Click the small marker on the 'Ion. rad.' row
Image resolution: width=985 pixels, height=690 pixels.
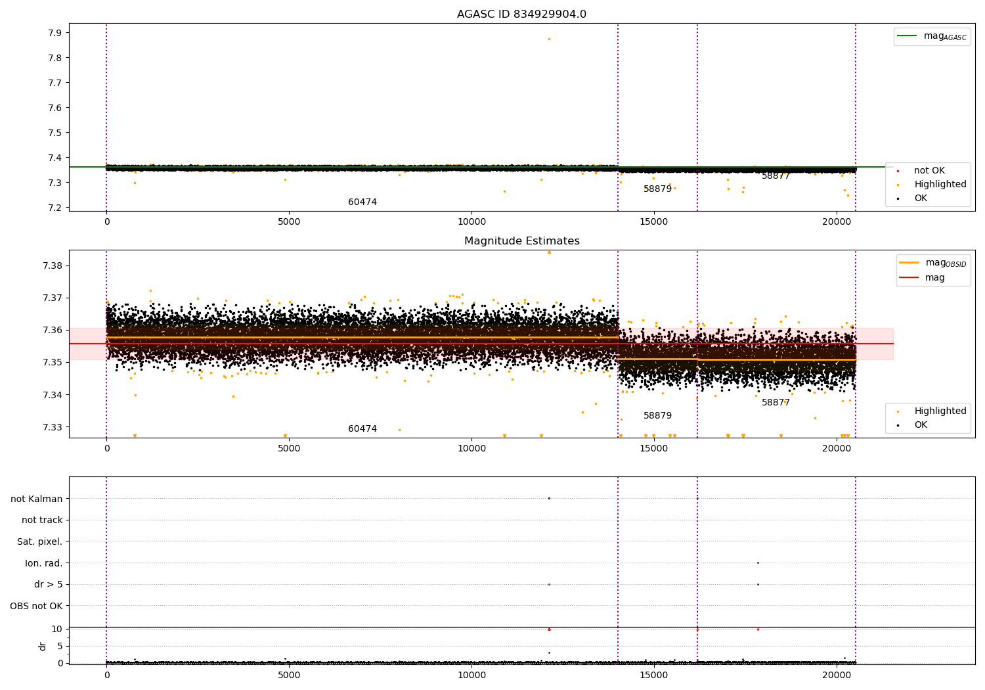758,563
